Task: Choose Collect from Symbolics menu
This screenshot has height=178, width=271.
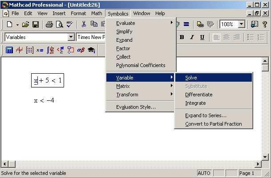Action: click(x=141, y=57)
